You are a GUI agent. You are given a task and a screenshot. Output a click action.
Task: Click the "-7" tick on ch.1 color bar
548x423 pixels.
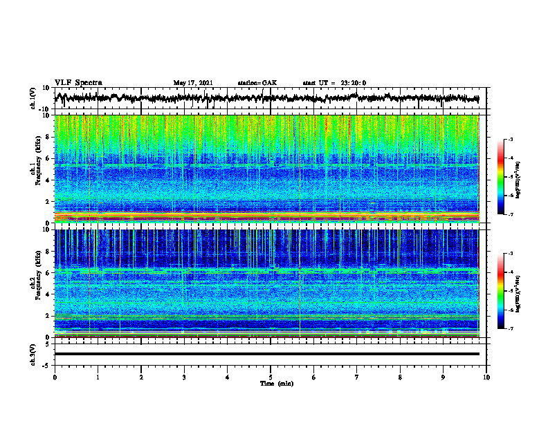511,214
